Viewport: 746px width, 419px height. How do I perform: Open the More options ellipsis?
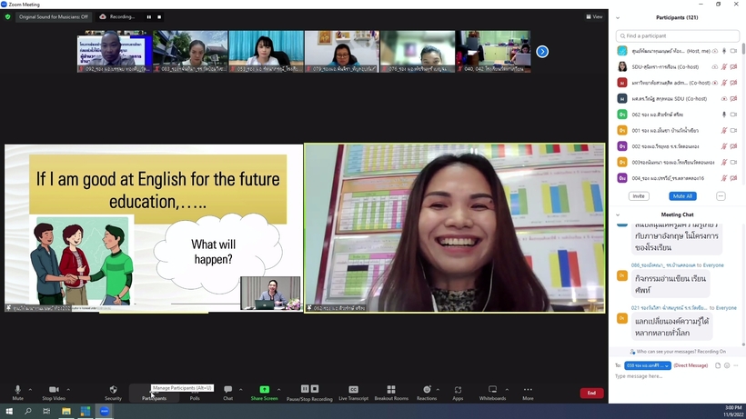528,390
